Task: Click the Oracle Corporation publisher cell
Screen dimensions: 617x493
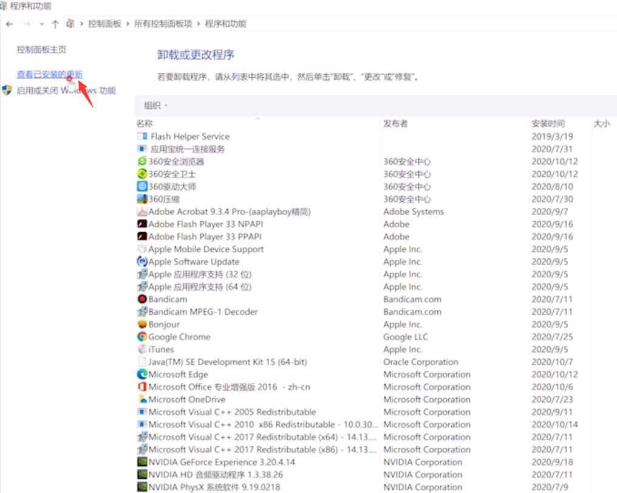Action: [421, 362]
